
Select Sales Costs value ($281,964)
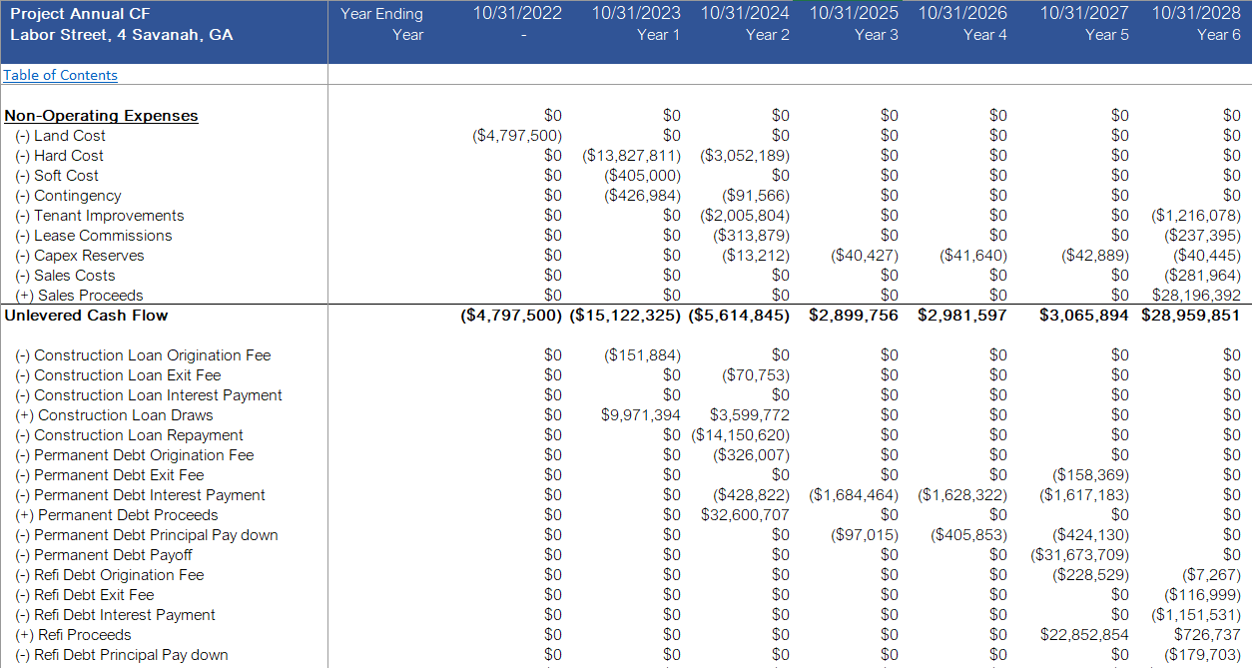pyautogui.click(x=1203, y=276)
